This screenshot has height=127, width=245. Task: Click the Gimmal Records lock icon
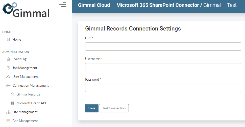12,94
